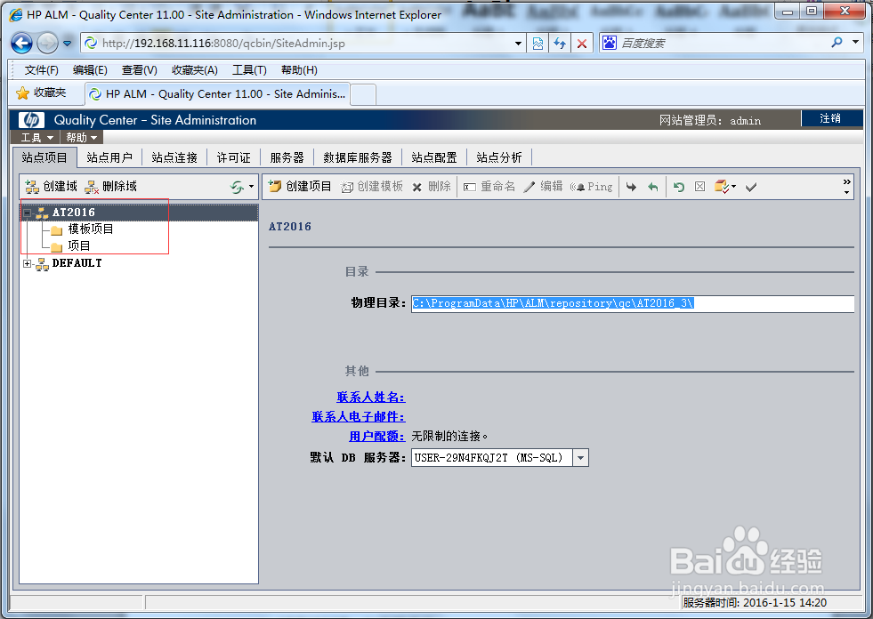Open the dropdown arrow beside the maintenance icon
This screenshot has height=619, width=873.
[734, 187]
